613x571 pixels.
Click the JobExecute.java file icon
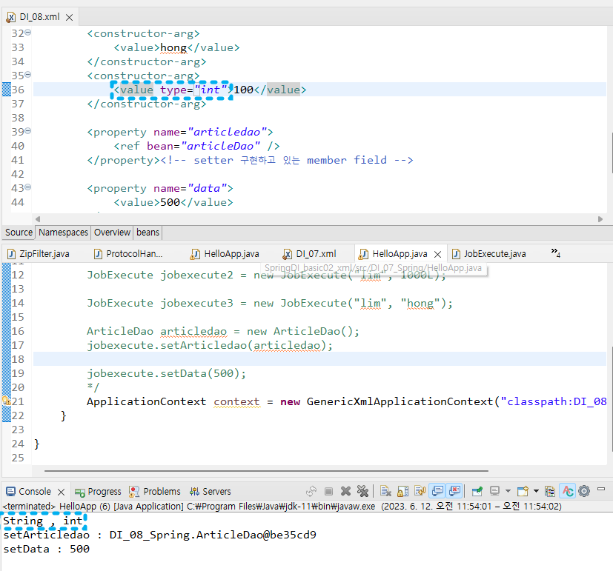(456, 254)
